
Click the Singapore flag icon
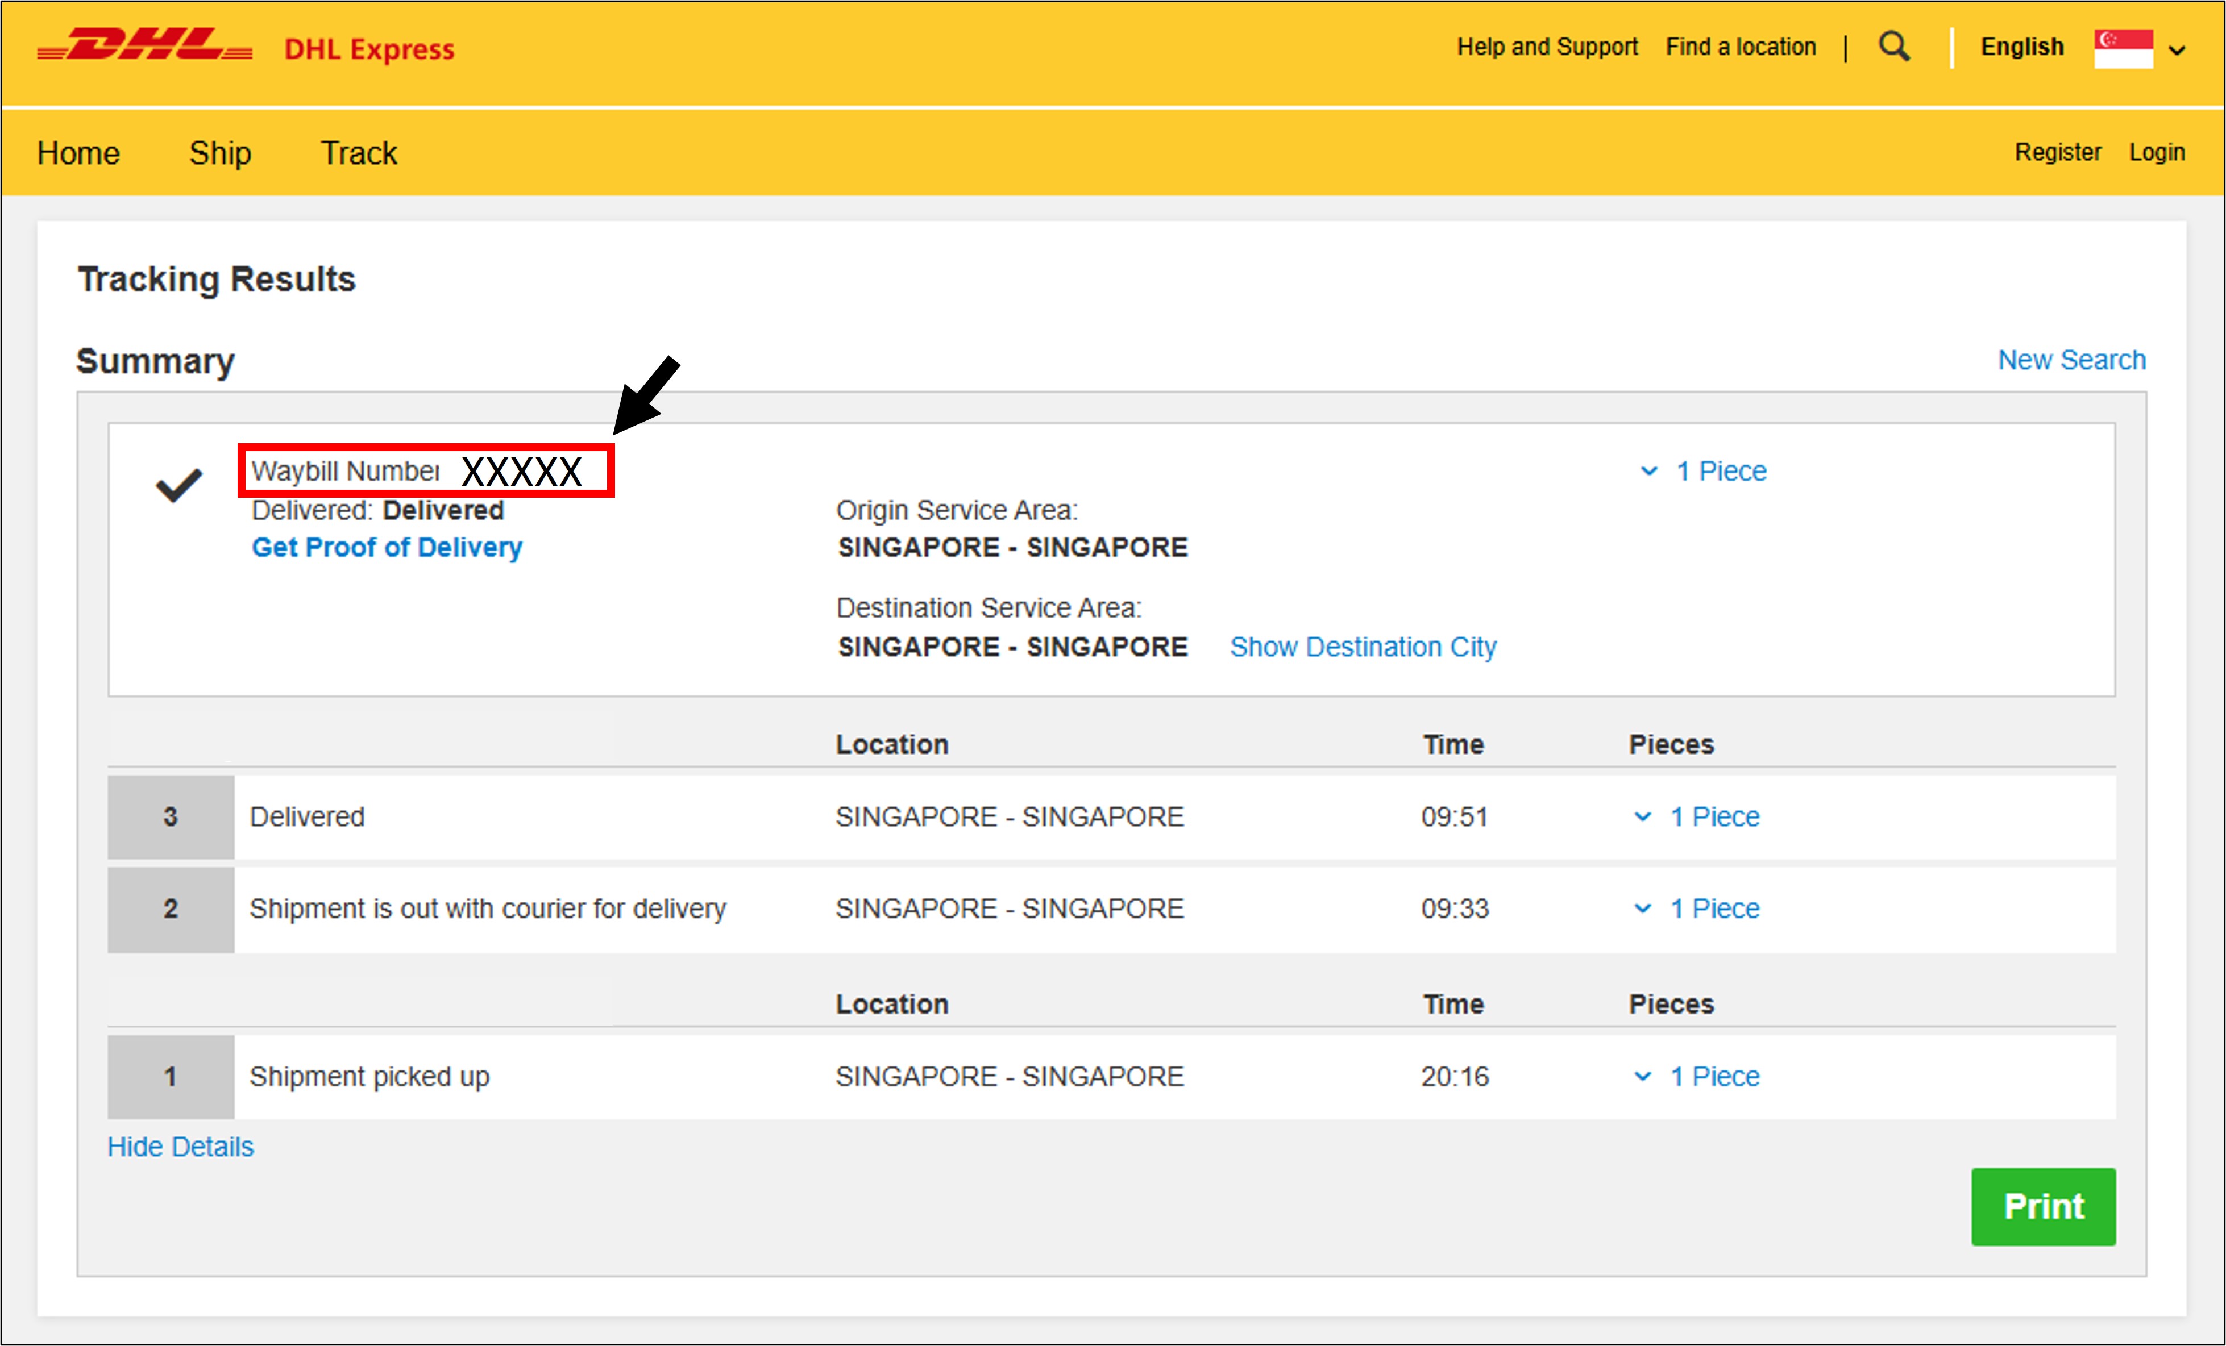[2123, 48]
